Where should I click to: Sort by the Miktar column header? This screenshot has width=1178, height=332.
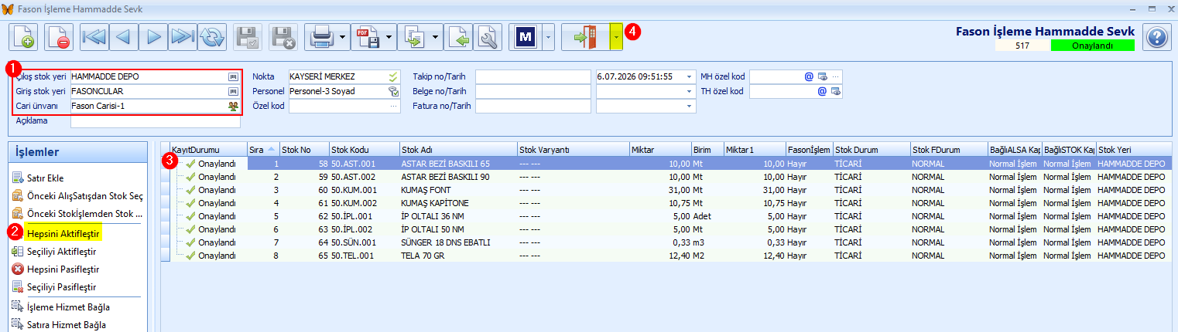[x=659, y=149]
